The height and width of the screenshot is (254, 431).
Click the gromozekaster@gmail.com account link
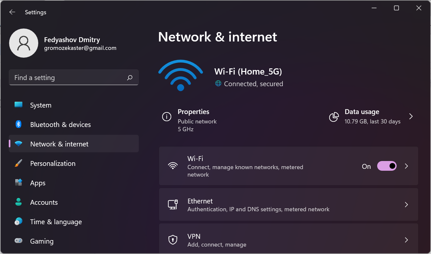pyautogui.click(x=80, y=48)
